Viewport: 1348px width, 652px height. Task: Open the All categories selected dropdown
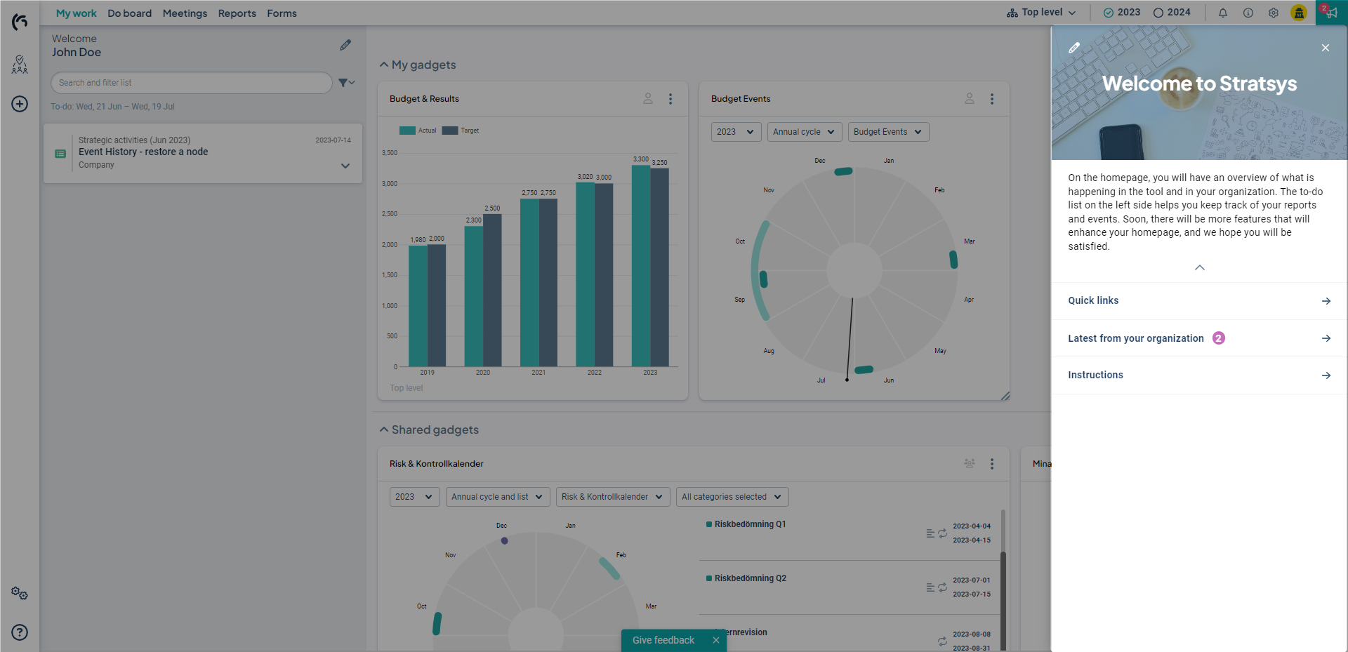click(732, 497)
